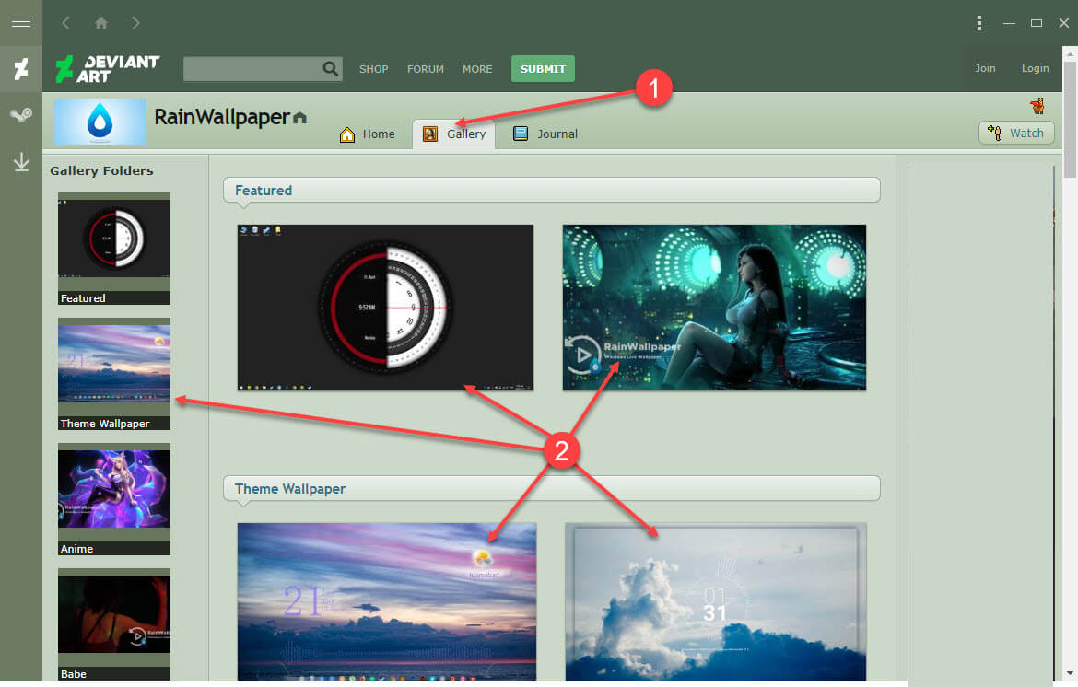The image size is (1078, 687).
Task: Click the RainWallpaper water drop avatar
Action: pos(100,122)
